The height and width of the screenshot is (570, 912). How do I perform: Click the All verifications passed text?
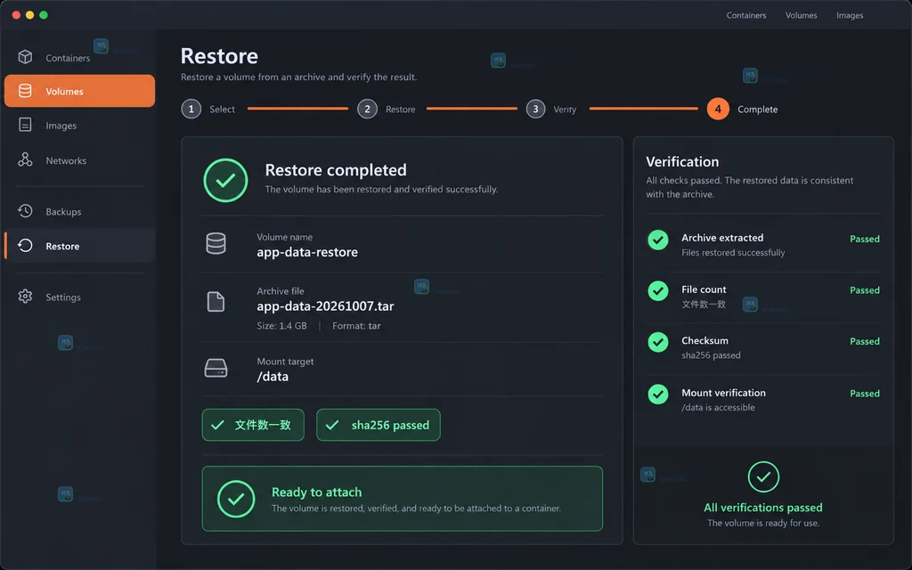pyautogui.click(x=763, y=508)
